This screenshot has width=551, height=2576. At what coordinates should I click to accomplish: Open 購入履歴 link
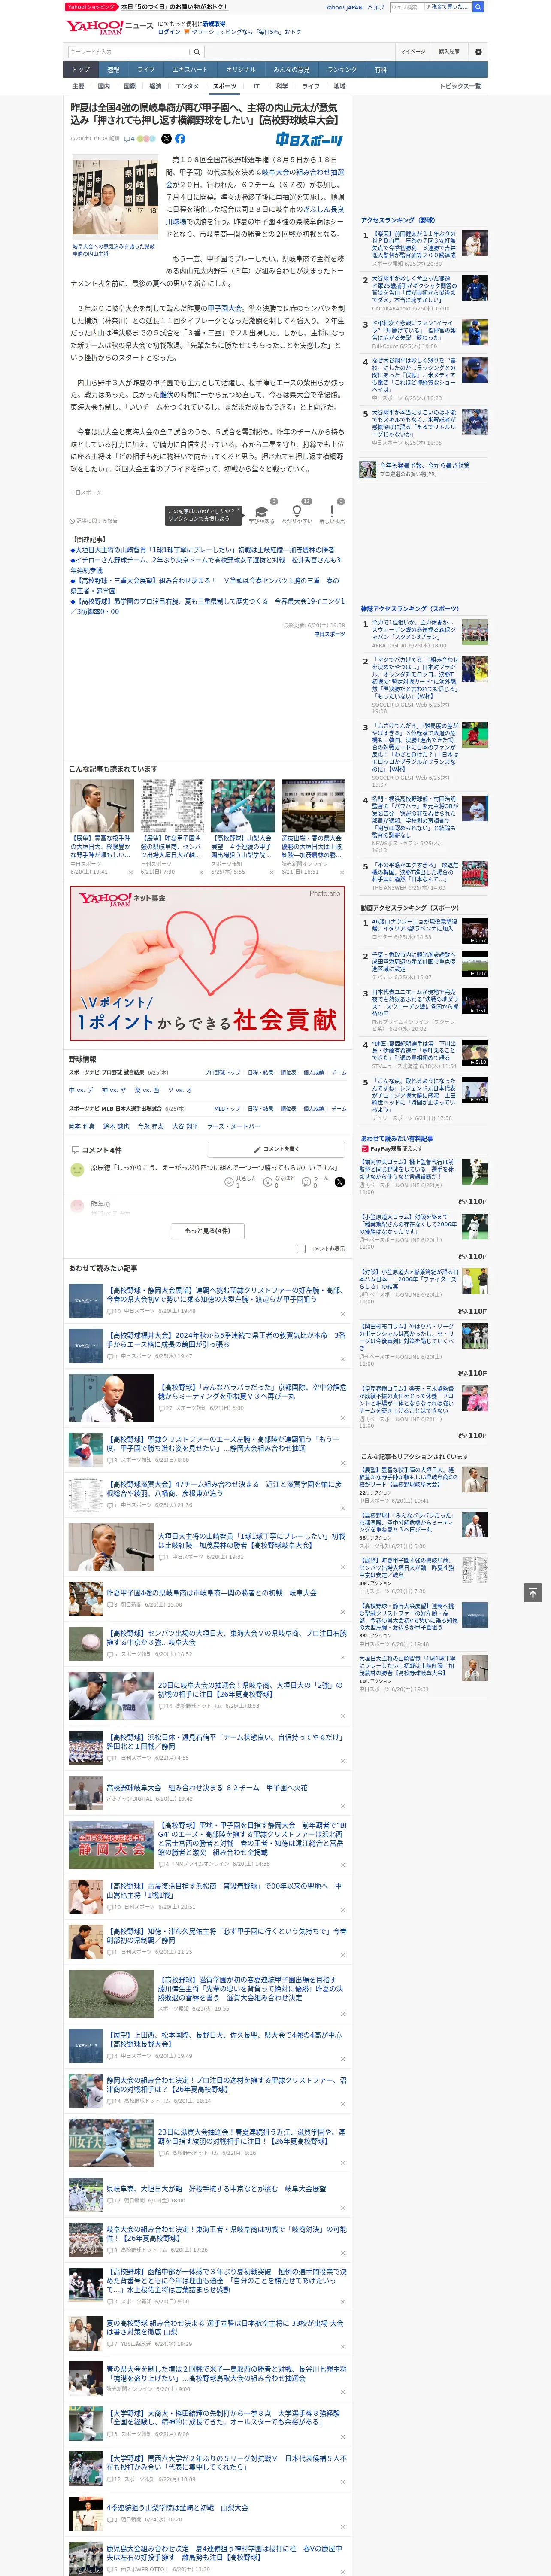tap(449, 52)
